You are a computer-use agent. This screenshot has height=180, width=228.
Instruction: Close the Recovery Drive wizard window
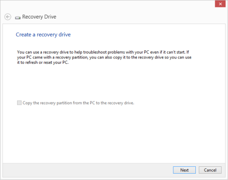pyautogui.click(x=220, y=4)
